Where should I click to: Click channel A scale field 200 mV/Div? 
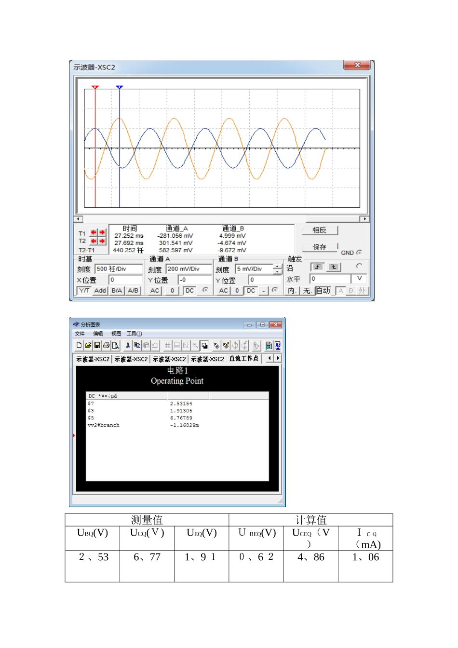(189, 269)
